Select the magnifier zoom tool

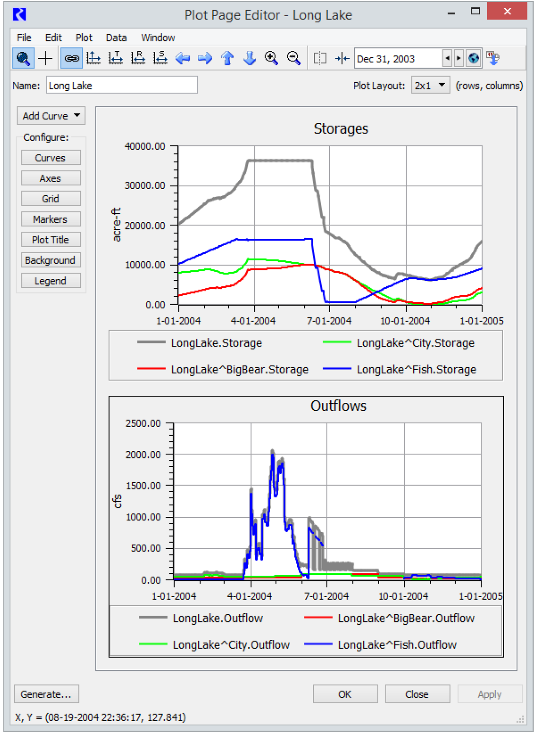[23, 58]
